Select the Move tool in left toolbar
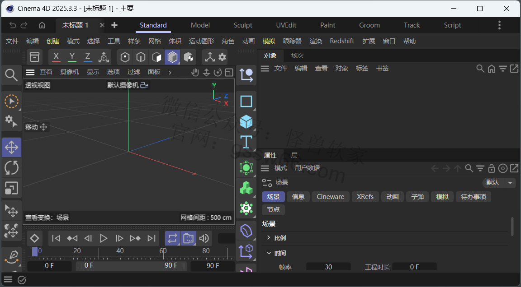This screenshot has height=287, width=521. click(12, 148)
